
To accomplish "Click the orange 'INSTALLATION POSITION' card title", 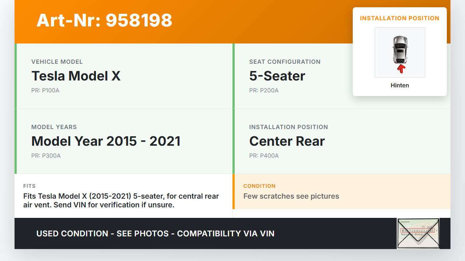I will click(x=400, y=18).
